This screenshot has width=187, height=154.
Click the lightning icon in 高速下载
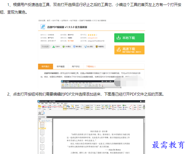click(x=119, y=50)
